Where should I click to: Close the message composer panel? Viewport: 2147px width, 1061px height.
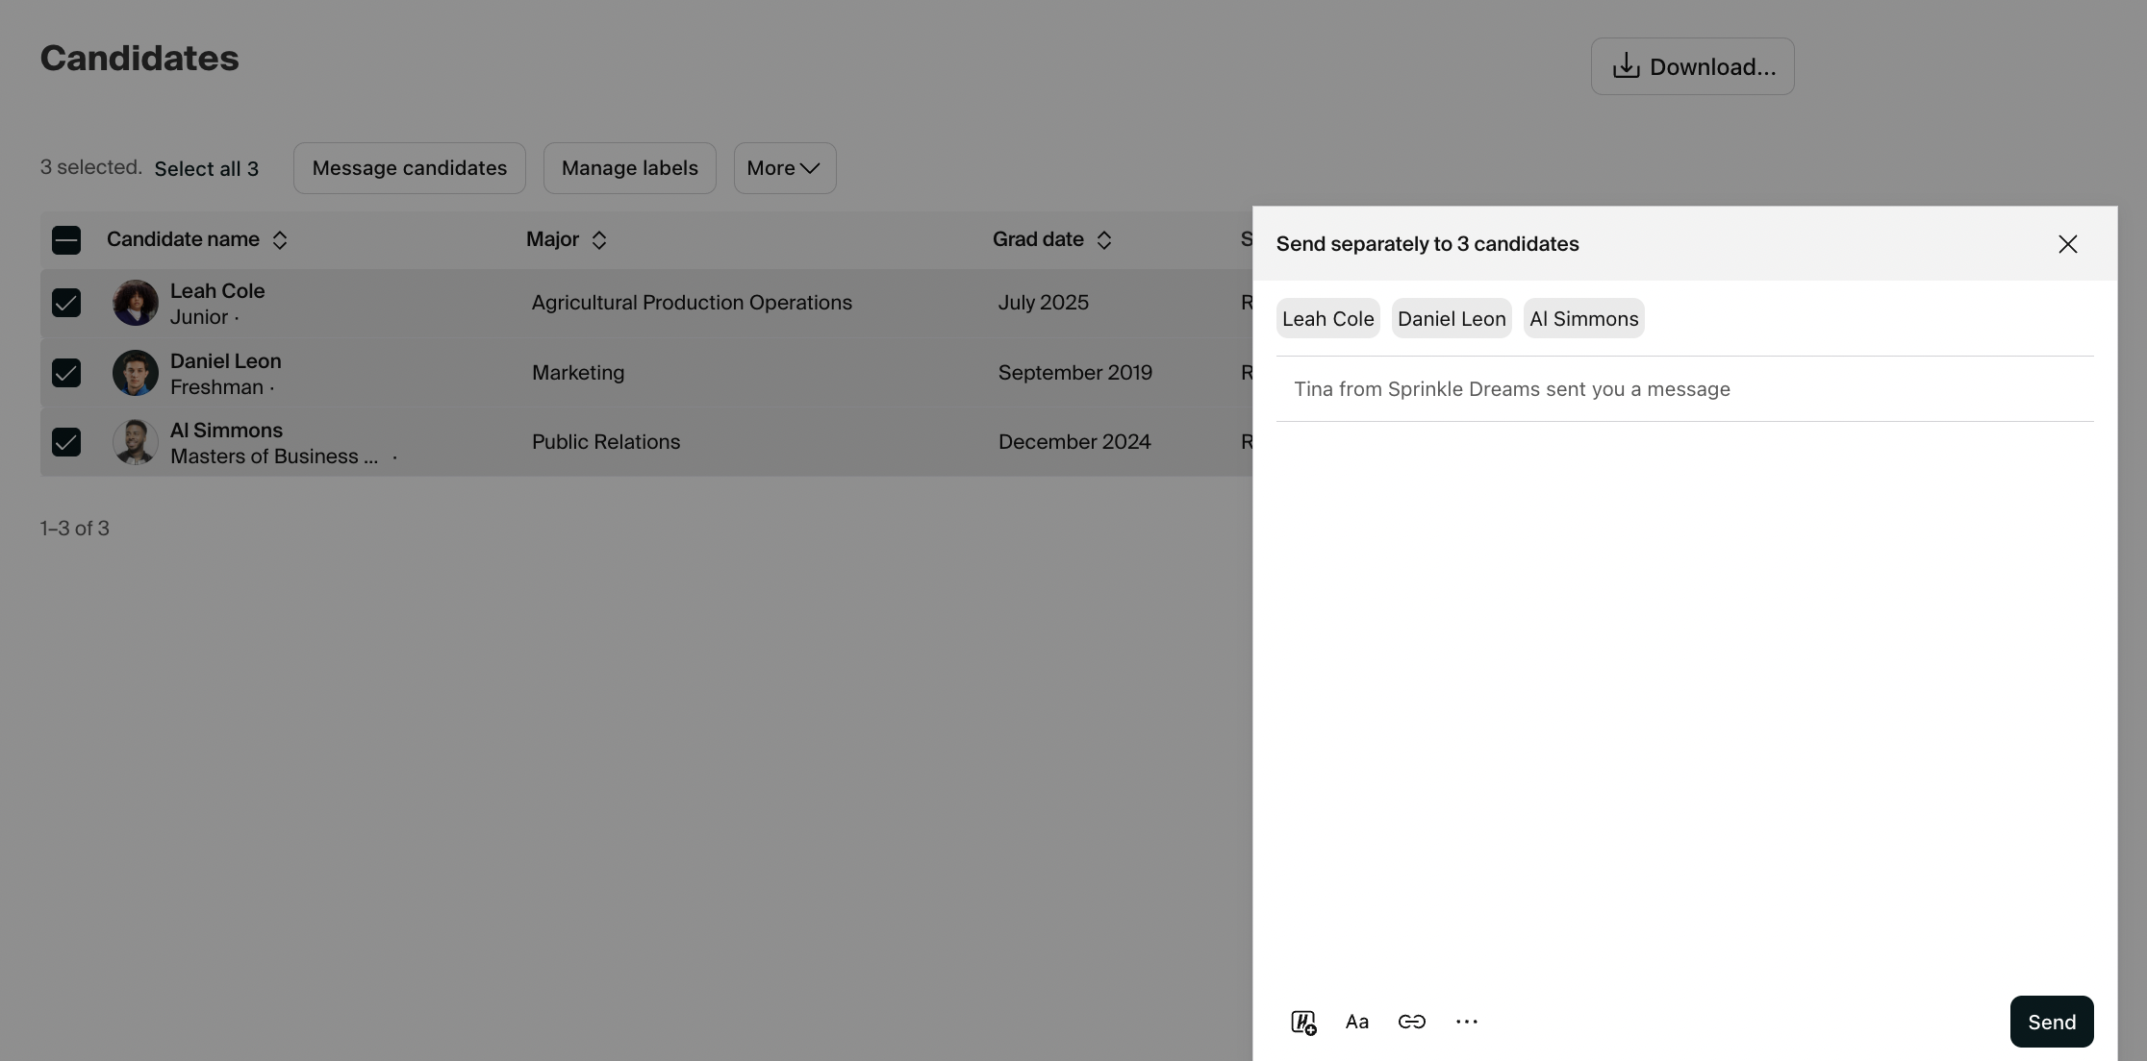pos(2067,244)
